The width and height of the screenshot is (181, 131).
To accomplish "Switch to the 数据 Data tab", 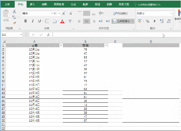I will point(85,5).
